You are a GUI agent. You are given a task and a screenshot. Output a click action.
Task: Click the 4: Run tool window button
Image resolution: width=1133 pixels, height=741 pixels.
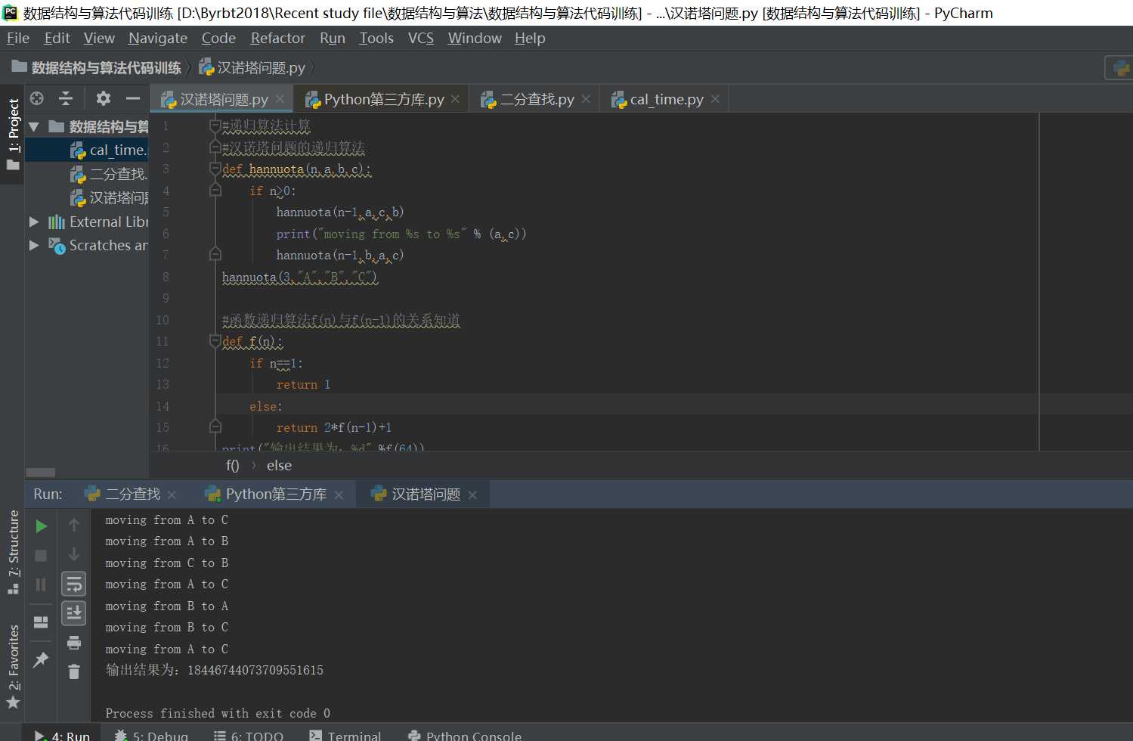pos(62,735)
